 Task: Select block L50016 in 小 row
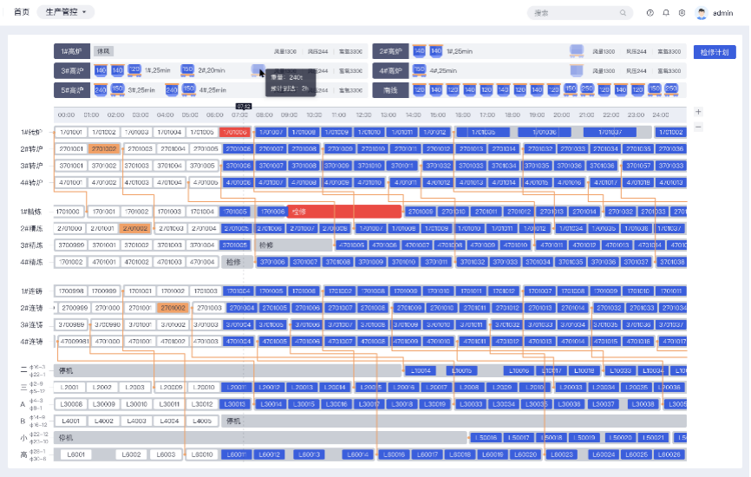(486, 438)
